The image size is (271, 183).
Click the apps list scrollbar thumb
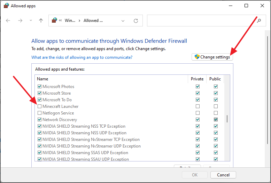[x=227, y=119]
